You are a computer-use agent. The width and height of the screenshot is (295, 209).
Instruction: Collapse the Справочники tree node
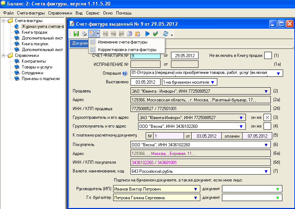tap(3, 55)
